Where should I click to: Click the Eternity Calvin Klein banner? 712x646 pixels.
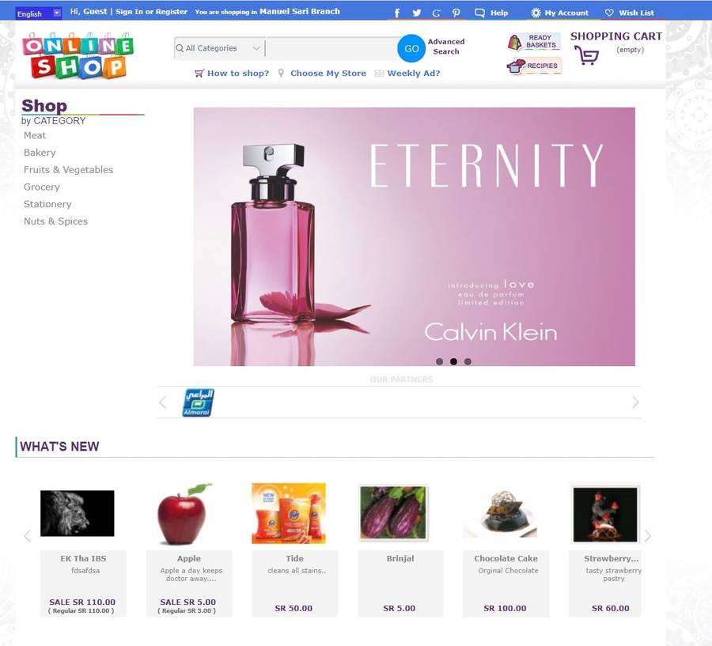tap(414, 236)
